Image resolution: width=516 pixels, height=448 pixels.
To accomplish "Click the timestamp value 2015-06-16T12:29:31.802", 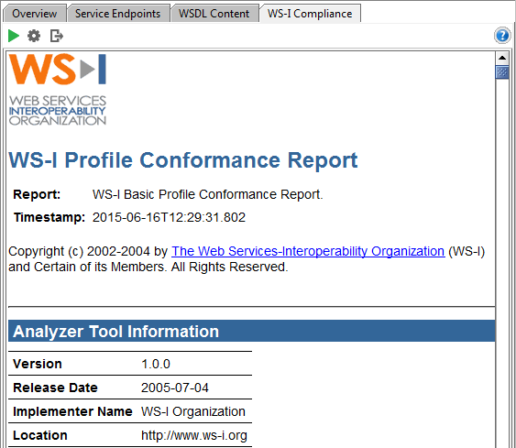I will pos(169,217).
